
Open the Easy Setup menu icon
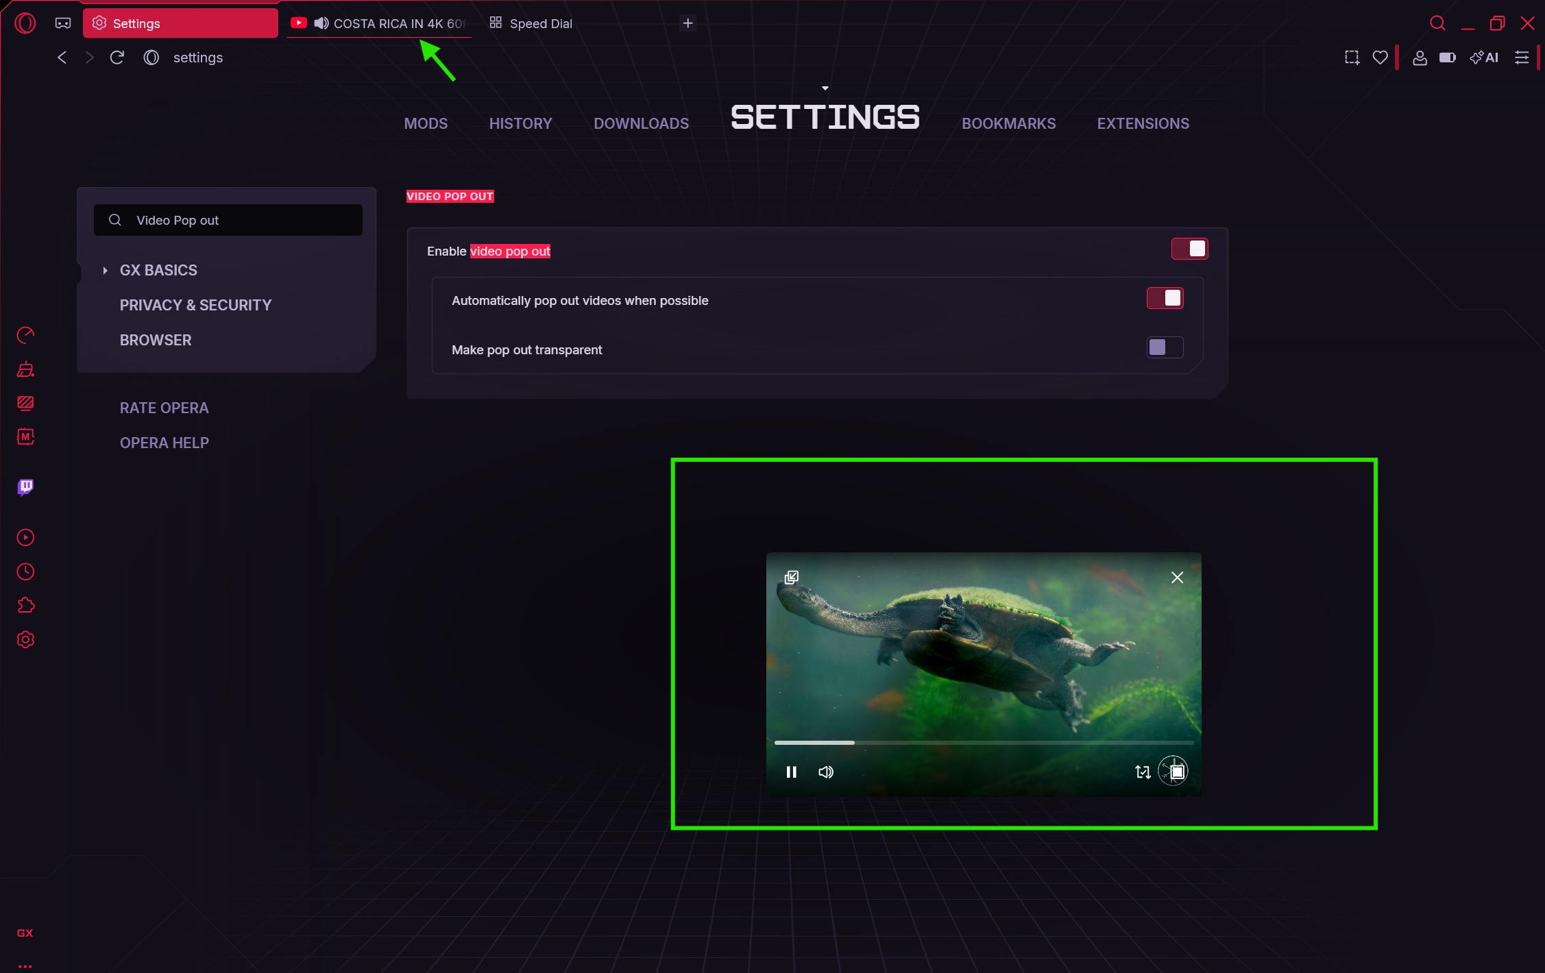tap(1521, 58)
